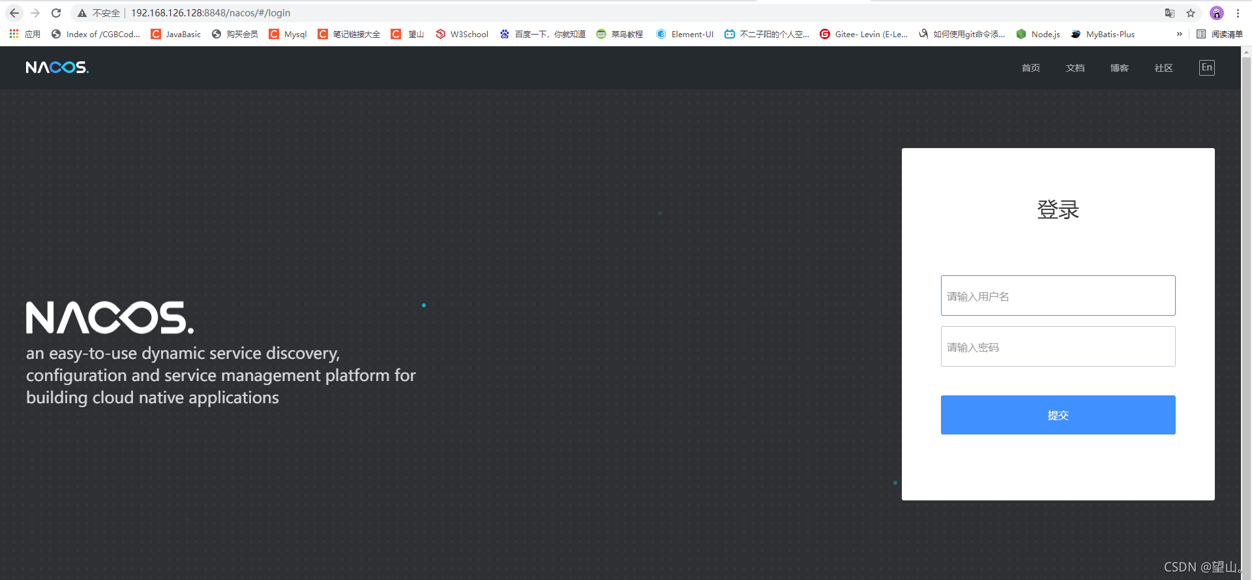The width and height of the screenshot is (1252, 580).
Task: Open the Chrome profile avatar
Action: (1217, 13)
